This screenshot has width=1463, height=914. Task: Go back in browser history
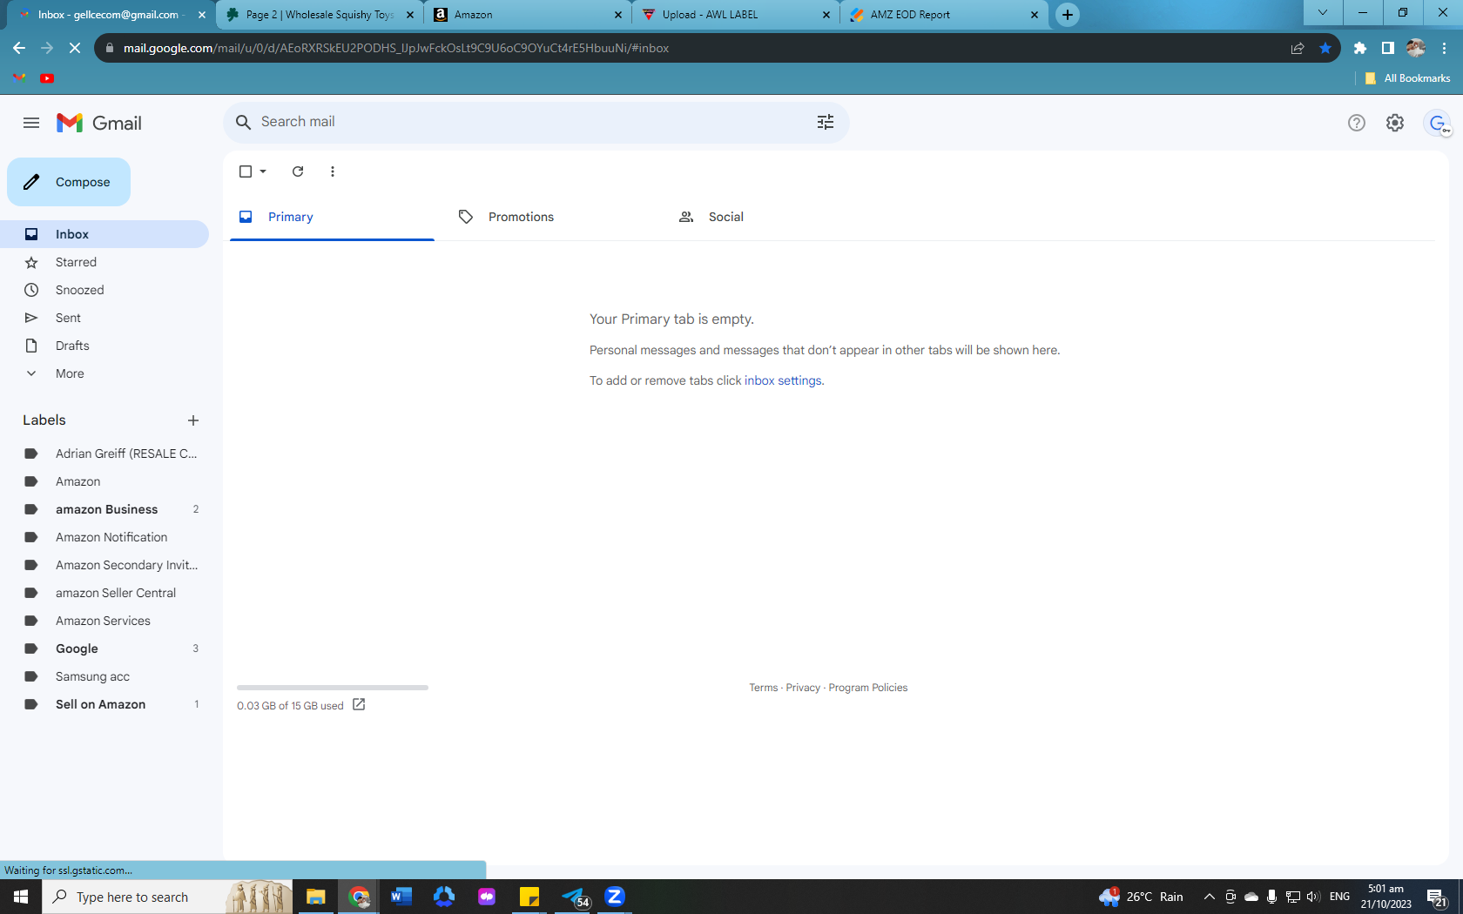[19, 48]
